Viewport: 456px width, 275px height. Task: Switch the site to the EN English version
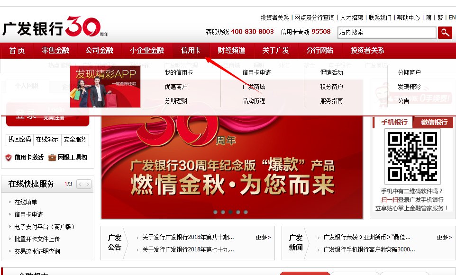pyautogui.click(x=452, y=17)
